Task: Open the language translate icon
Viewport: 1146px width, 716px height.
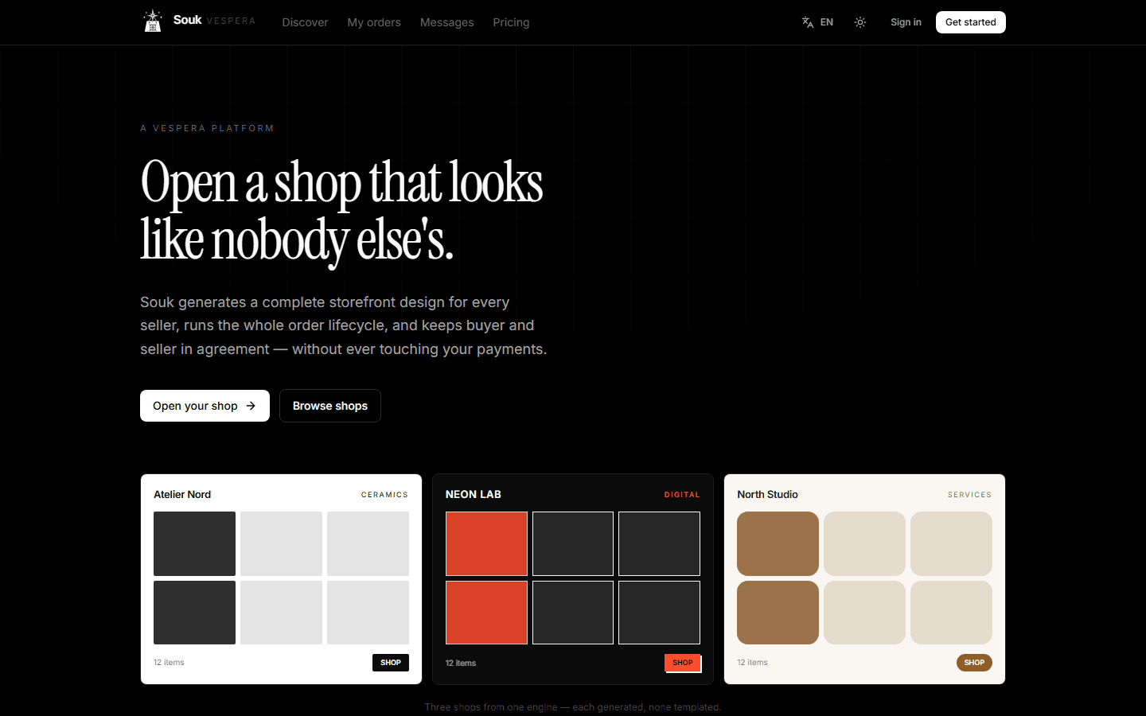Action: (x=808, y=22)
